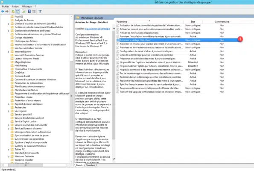Open the ? help menu
The height and width of the screenshot is (171, 254).
(x=35, y=6)
